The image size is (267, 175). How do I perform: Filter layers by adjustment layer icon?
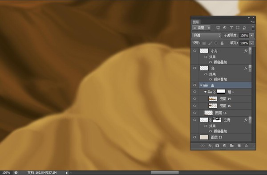click(225, 28)
